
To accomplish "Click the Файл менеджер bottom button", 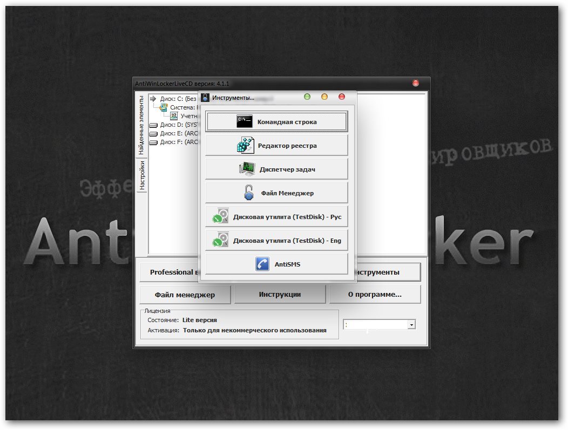I will point(185,295).
